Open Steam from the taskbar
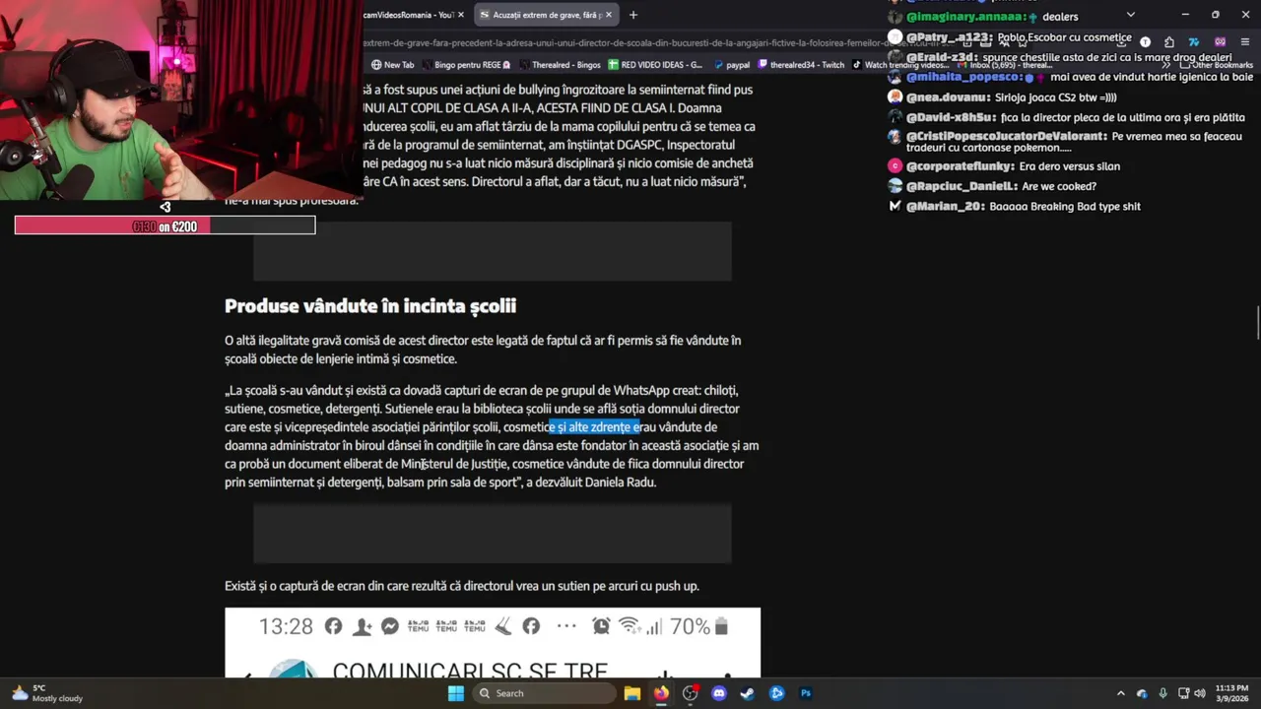The width and height of the screenshot is (1261, 709). (748, 693)
